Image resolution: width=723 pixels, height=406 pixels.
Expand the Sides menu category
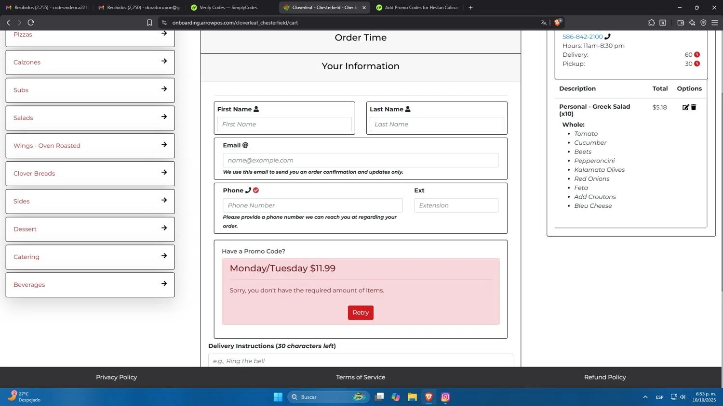coord(90,201)
